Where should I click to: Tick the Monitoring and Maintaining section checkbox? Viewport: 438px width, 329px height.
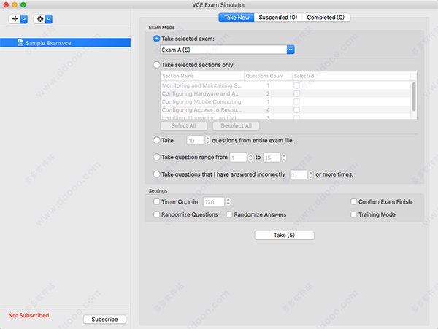tap(296, 85)
